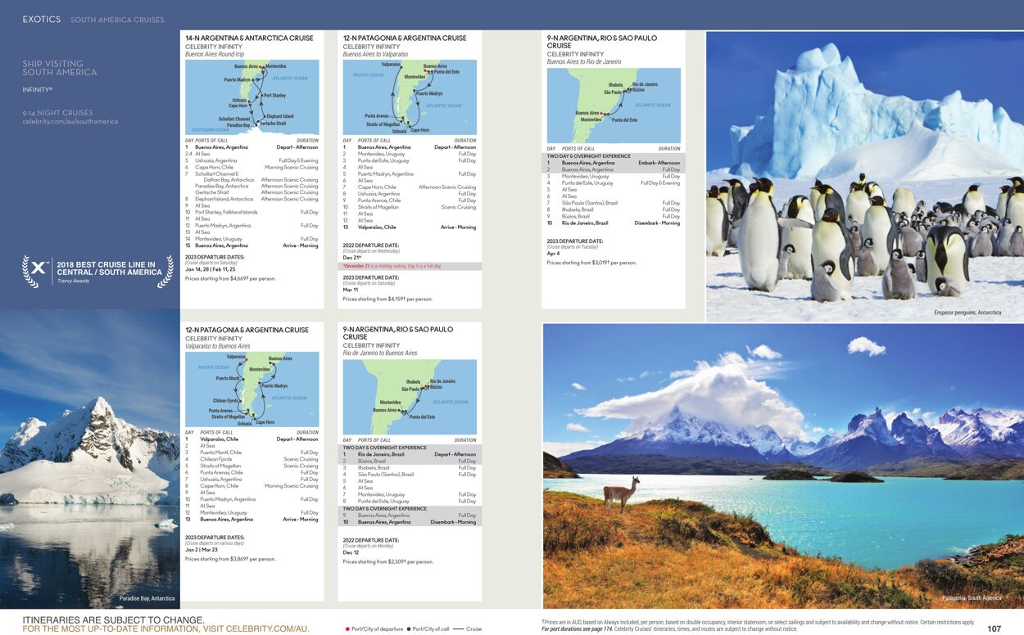1024x635 pixels.
Task: Click the Valparaíso departure marker on the 12-N map
Action: tap(247, 360)
